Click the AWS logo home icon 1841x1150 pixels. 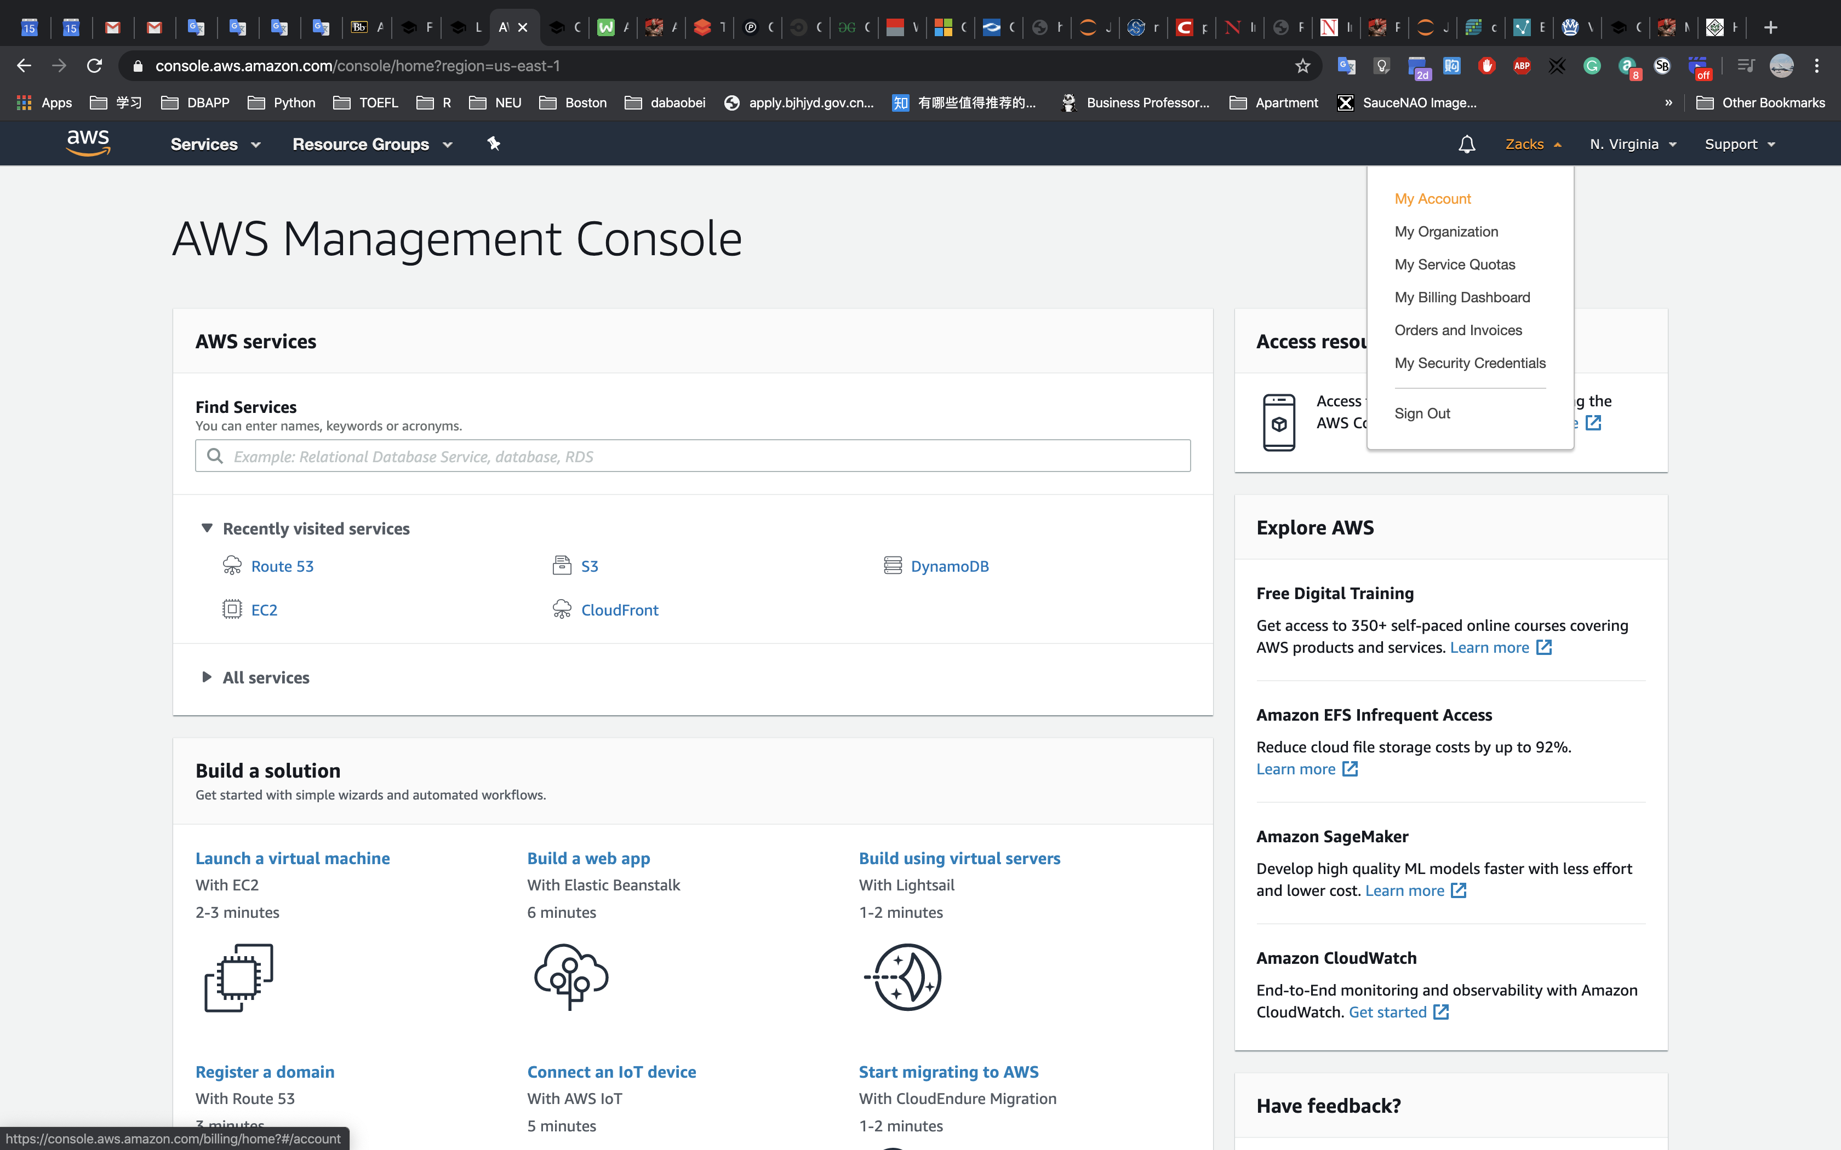point(88,142)
